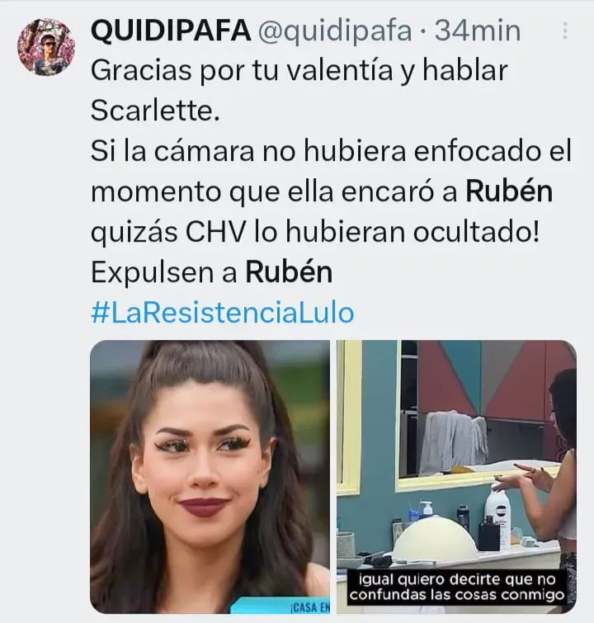Viewport: 594px width, 623px height.
Task: Click the bold Rubén after 'encaró a'
Action: pos(509,191)
